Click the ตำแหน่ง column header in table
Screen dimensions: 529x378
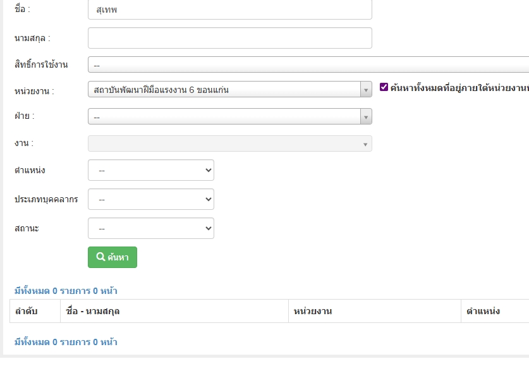click(483, 311)
